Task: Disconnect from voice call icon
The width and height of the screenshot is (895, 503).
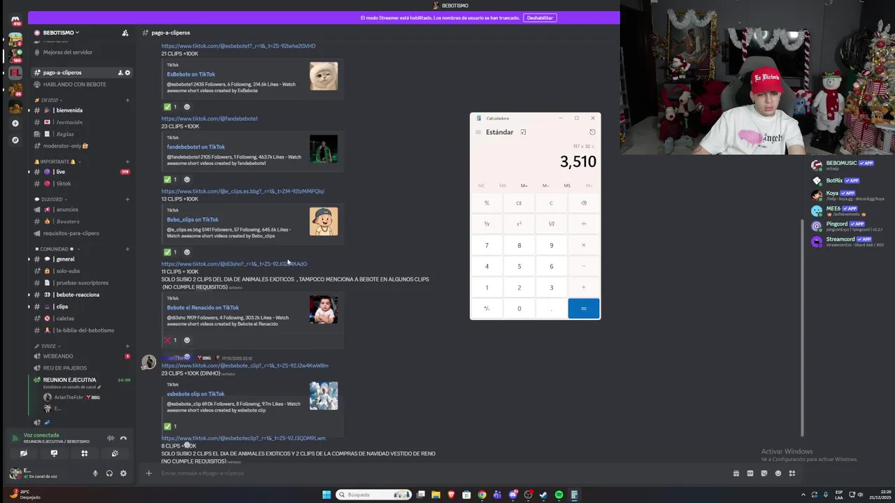Action: point(123,438)
